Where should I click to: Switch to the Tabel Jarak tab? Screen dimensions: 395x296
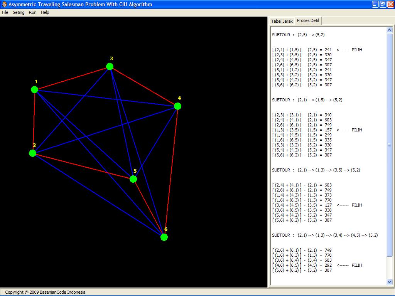coord(282,21)
